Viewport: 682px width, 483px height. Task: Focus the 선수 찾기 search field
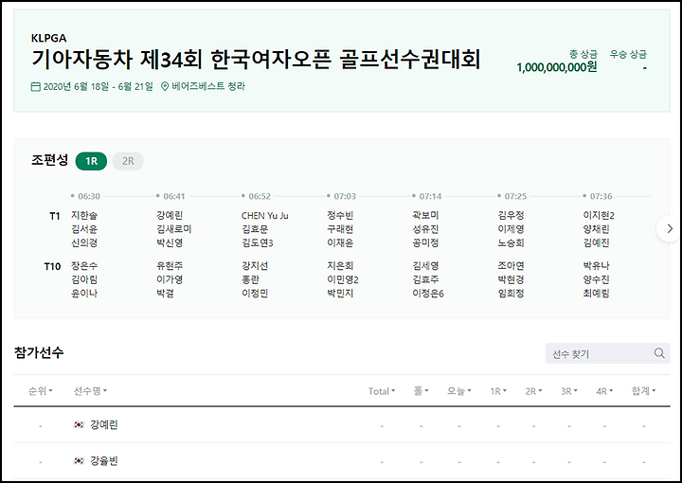(607, 353)
